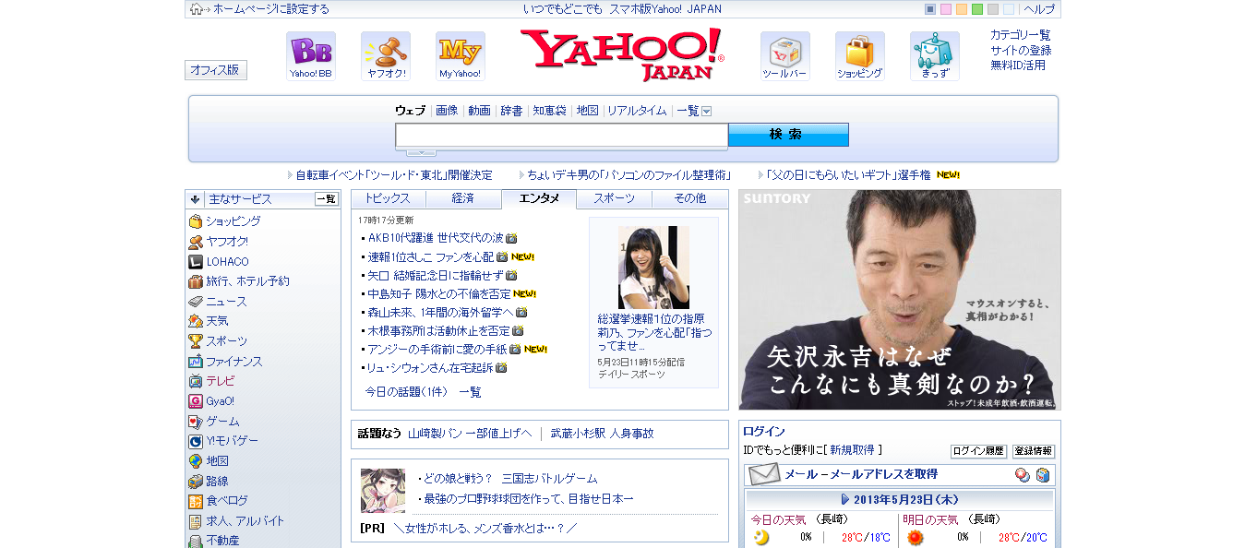Click inside the web search input field
Viewport: 1245px width, 548px height.
[x=561, y=136]
